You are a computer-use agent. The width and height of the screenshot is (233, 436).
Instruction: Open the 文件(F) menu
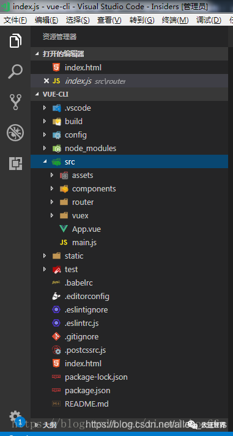(x=15, y=20)
